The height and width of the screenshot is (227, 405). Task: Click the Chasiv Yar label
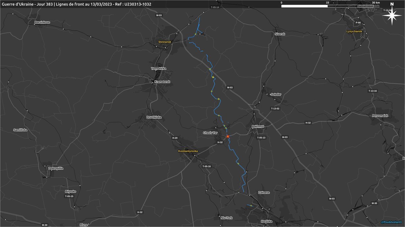(211, 133)
